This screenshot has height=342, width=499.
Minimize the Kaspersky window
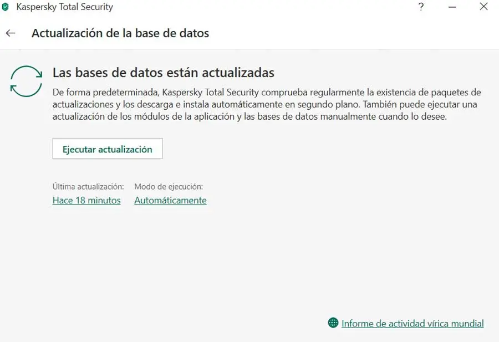(x=452, y=7)
